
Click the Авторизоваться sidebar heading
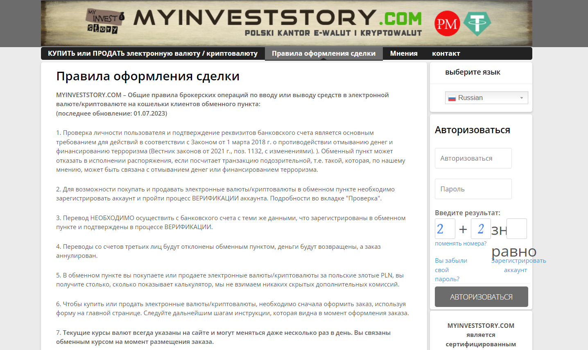[x=473, y=130]
